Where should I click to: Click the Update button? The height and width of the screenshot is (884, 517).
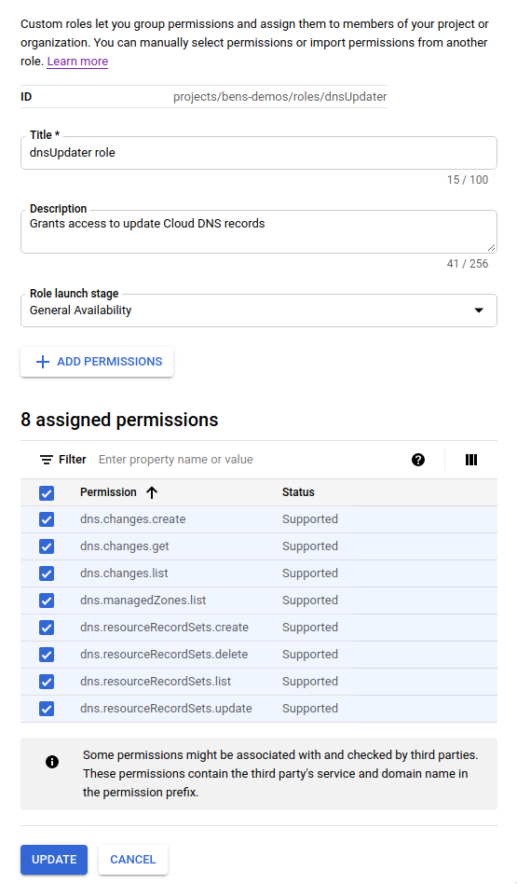pos(54,859)
